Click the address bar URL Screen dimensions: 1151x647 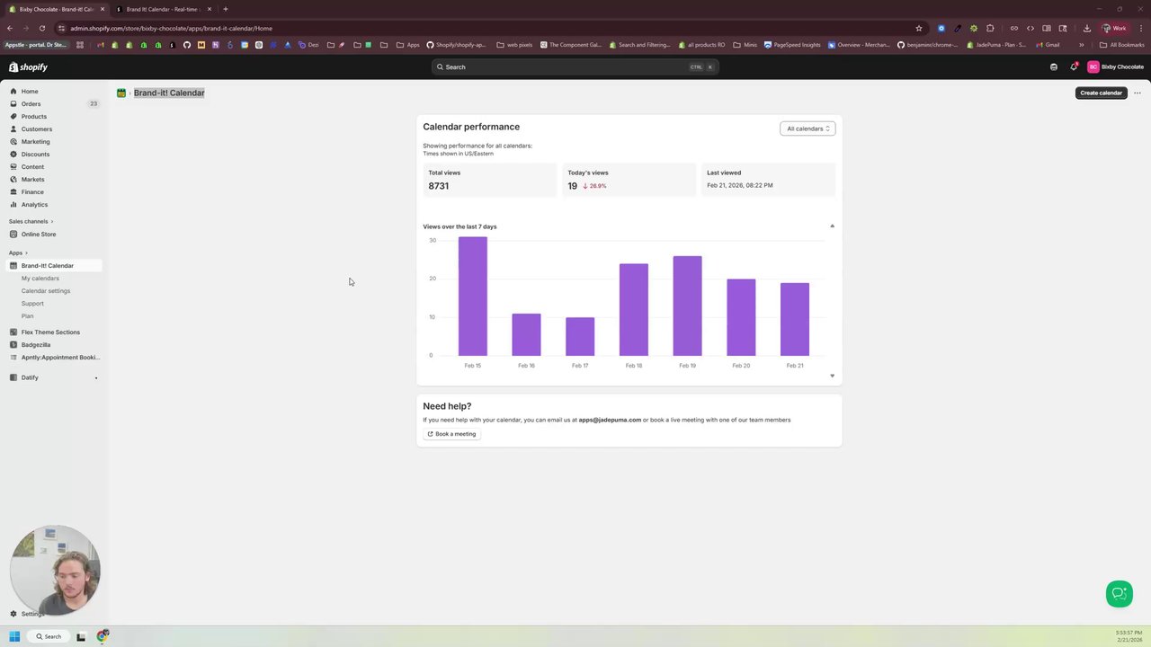[171, 28]
